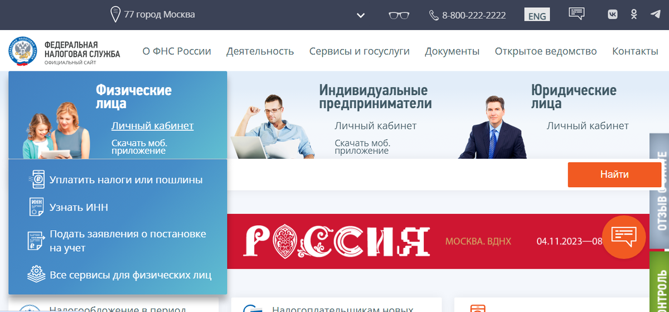The width and height of the screenshot is (669, 312).
Task: Open the Odnoklassniki social icon
Action: coord(634,14)
